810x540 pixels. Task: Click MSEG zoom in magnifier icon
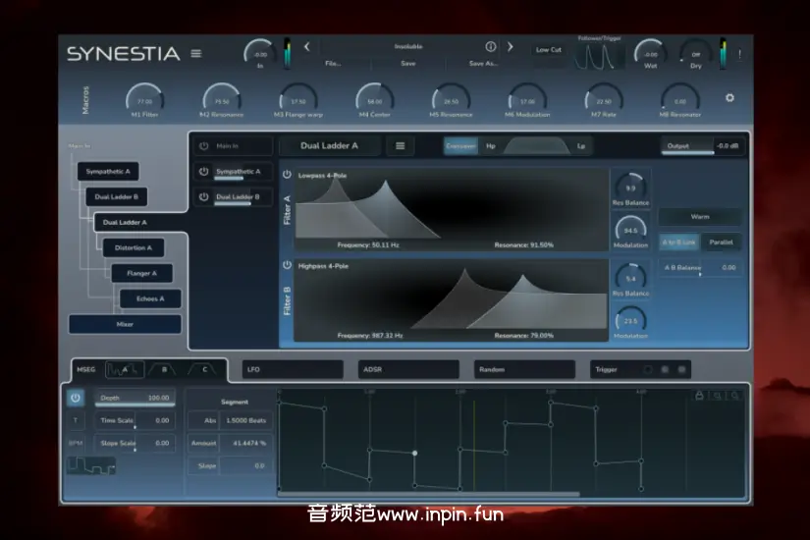pos(734,396)
